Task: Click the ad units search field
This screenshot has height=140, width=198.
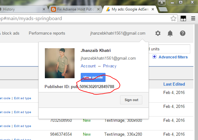Action: 169,49
